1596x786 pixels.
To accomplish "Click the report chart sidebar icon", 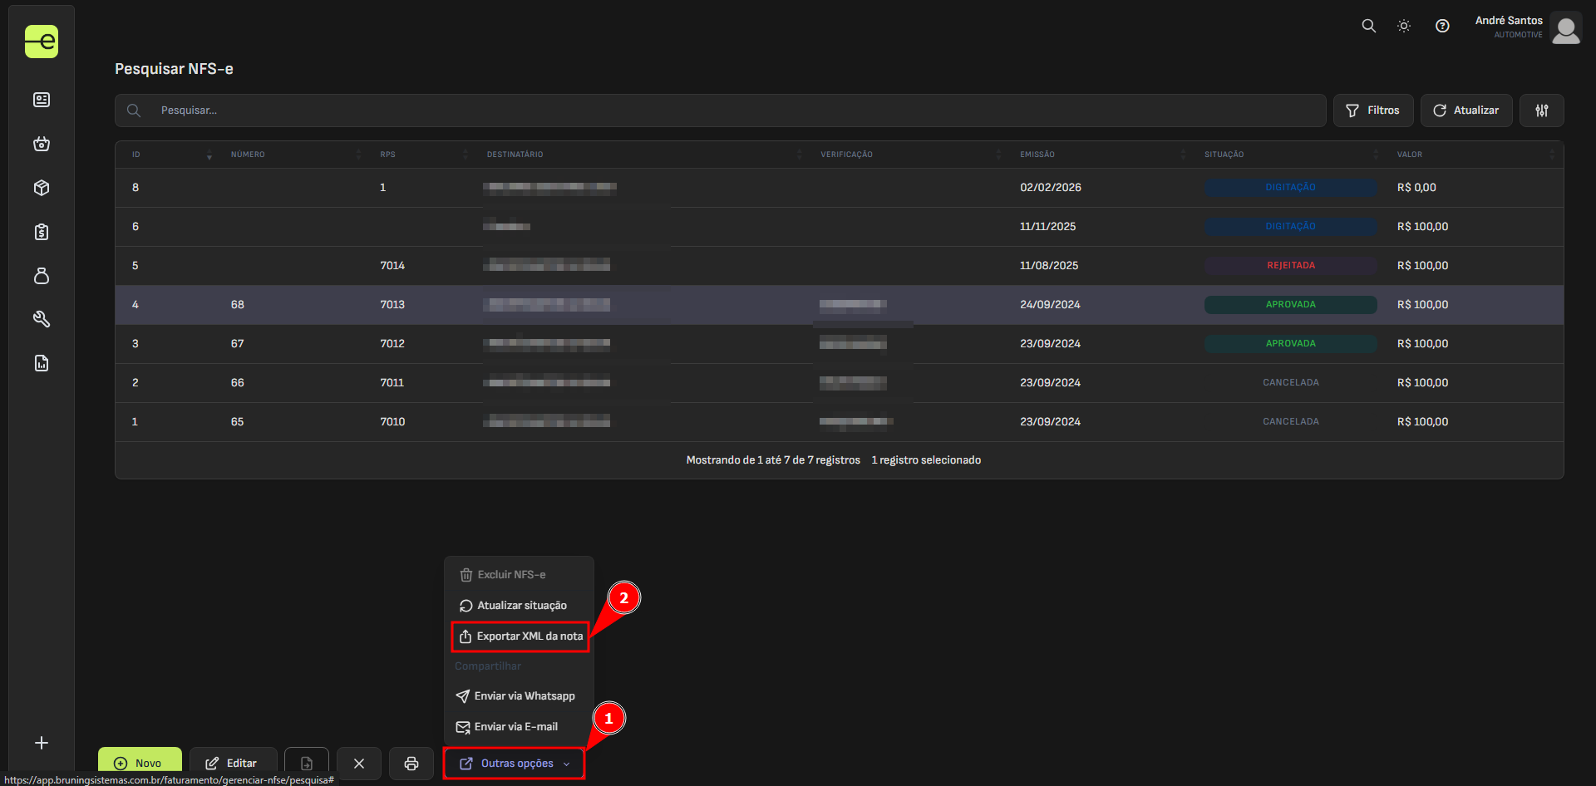I will point(42,363).
